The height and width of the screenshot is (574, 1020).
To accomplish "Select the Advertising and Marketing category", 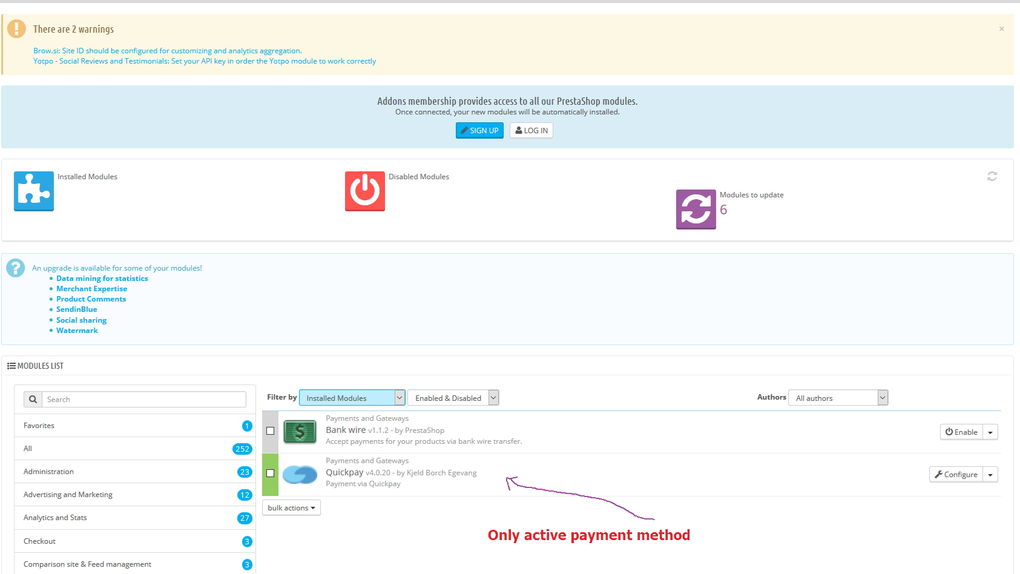I will click(135, 495).
